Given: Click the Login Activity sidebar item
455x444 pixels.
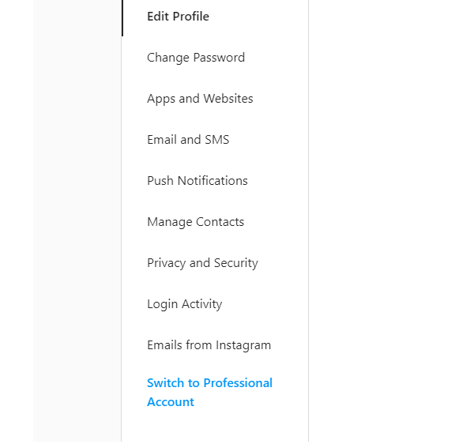Looking at the screenshot, I should 185,304.
